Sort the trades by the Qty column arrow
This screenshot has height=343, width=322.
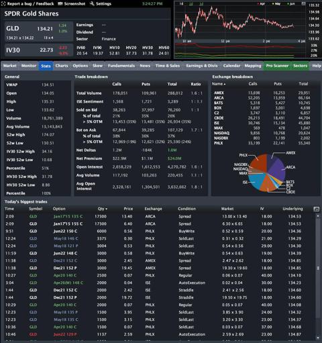[x=106, y=209]
